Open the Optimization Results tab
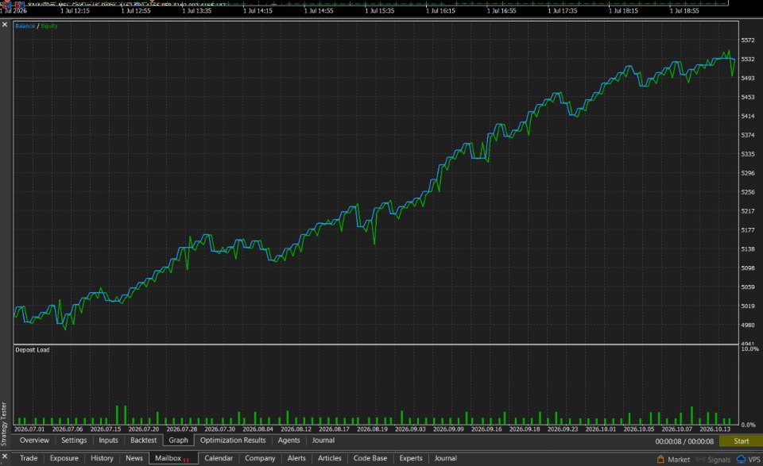Viewport: 763px width, 466px height. [x=233, y=441]
